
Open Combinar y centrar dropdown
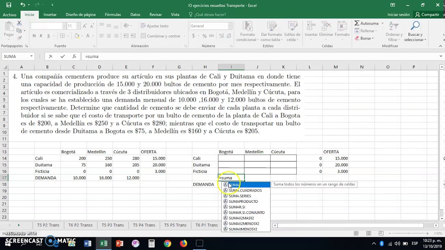pos(184,36)
